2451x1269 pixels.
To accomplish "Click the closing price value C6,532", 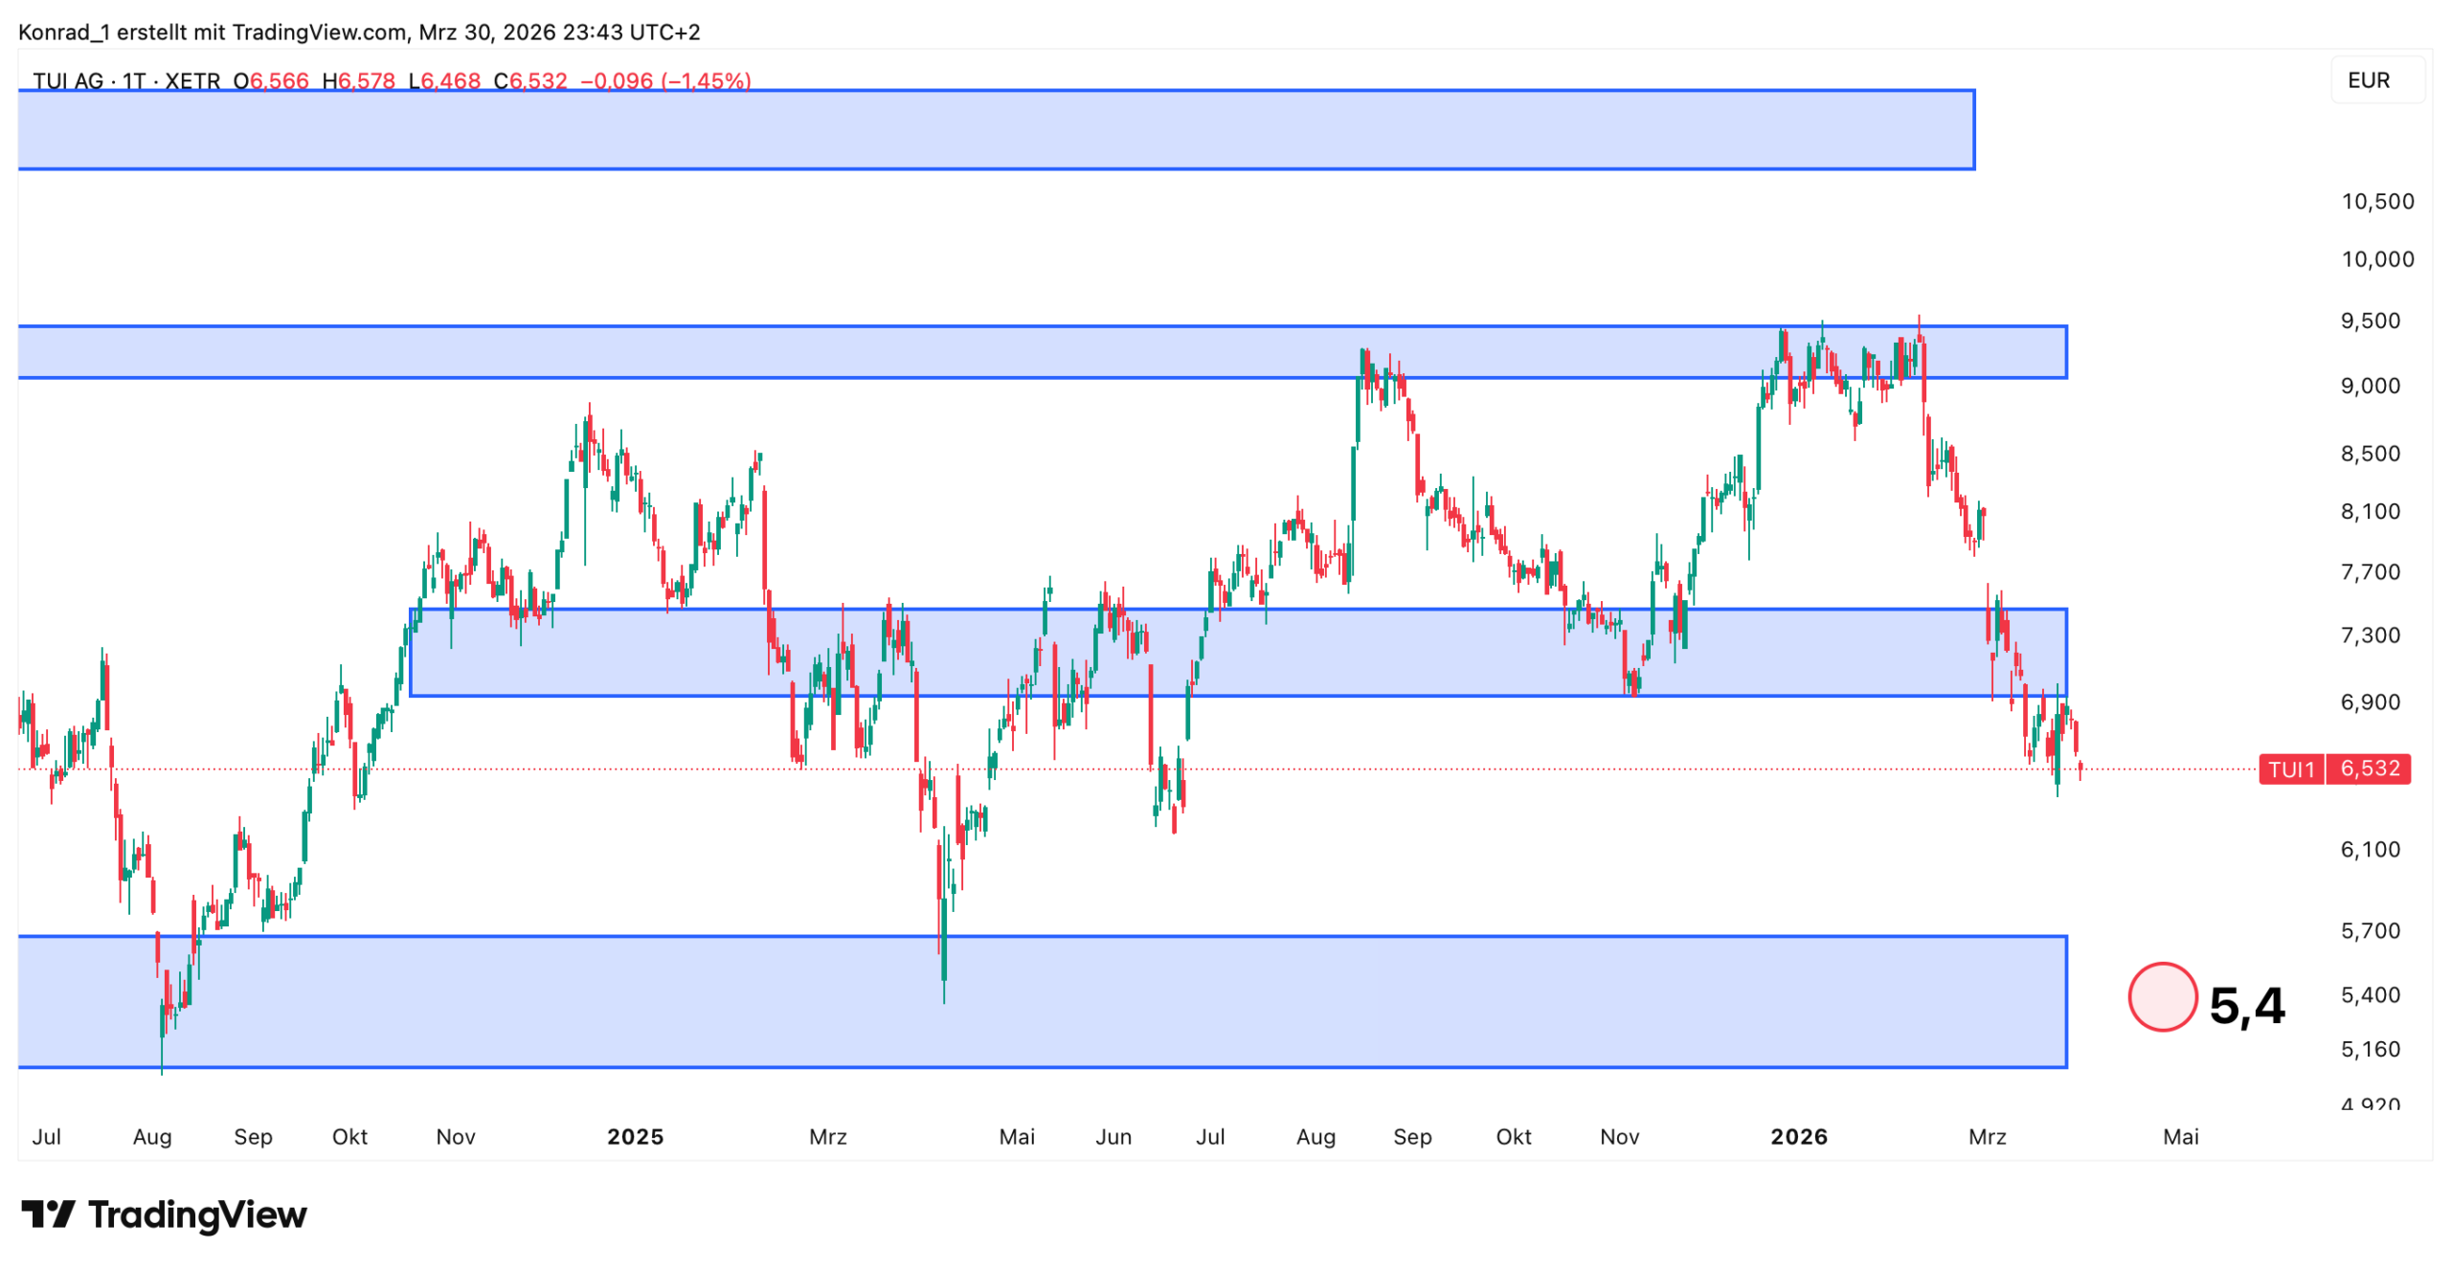I will [x=530, y=80].
